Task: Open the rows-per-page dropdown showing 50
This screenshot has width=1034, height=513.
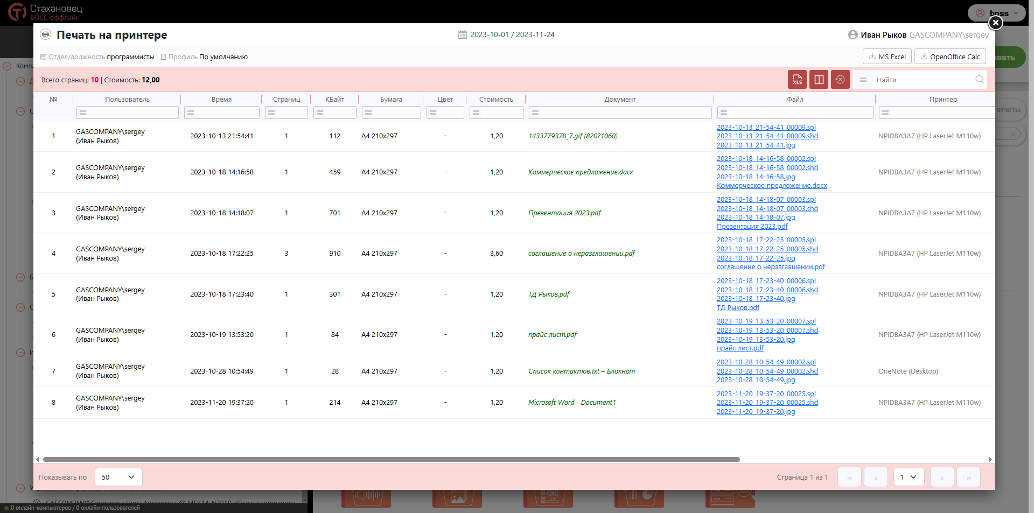Action: pos(118,477)
